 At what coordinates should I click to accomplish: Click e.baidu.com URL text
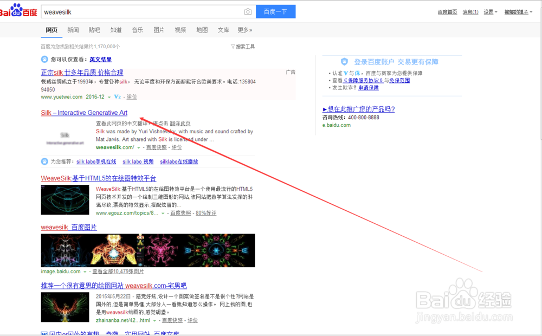point(337,125)
